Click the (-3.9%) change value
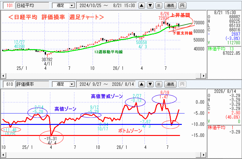242x159 pixels. click(233, 38)
